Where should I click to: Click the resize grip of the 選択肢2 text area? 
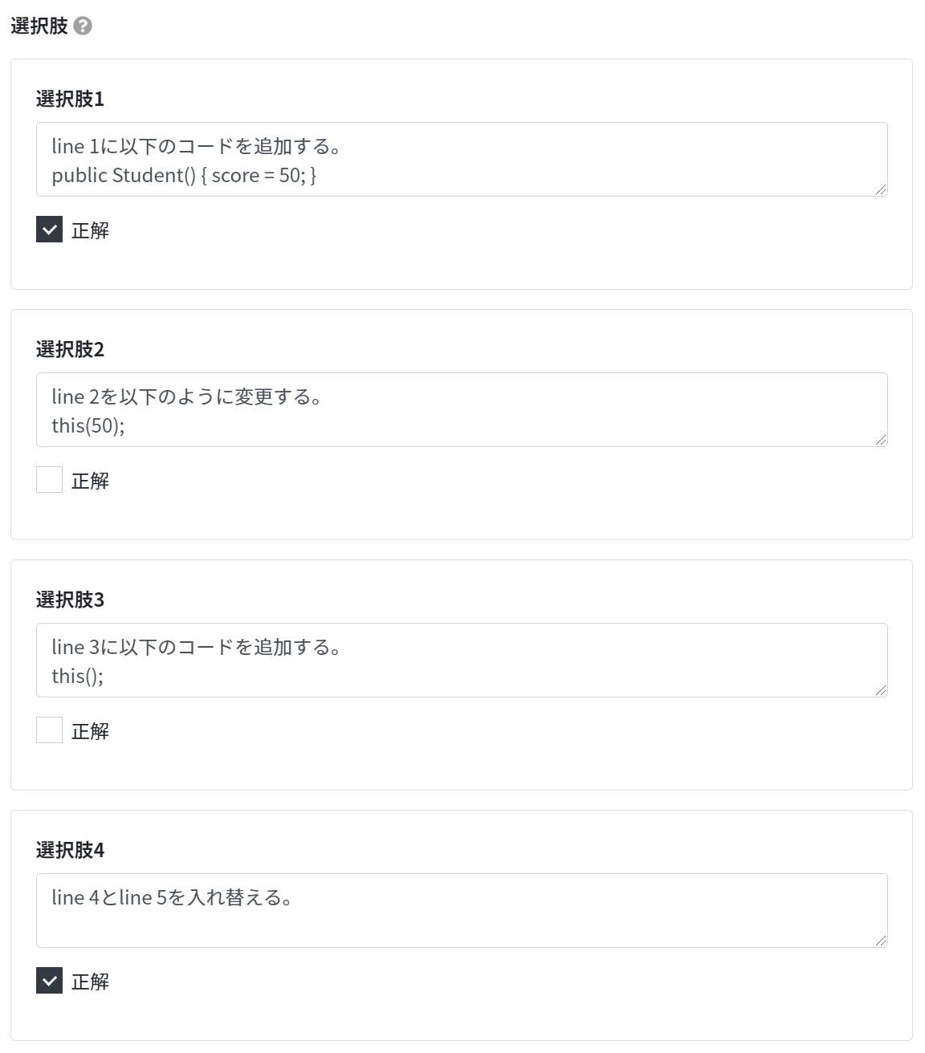[x=881, y=440]
